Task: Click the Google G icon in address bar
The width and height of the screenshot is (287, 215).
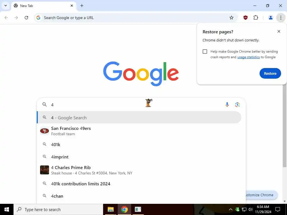Action: click(38, 18)
